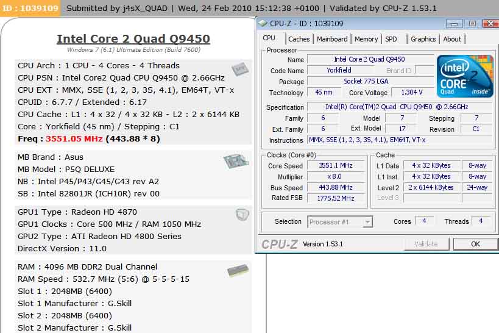Click the motherboard icon next to MB Brand

(x=236, y=161)
